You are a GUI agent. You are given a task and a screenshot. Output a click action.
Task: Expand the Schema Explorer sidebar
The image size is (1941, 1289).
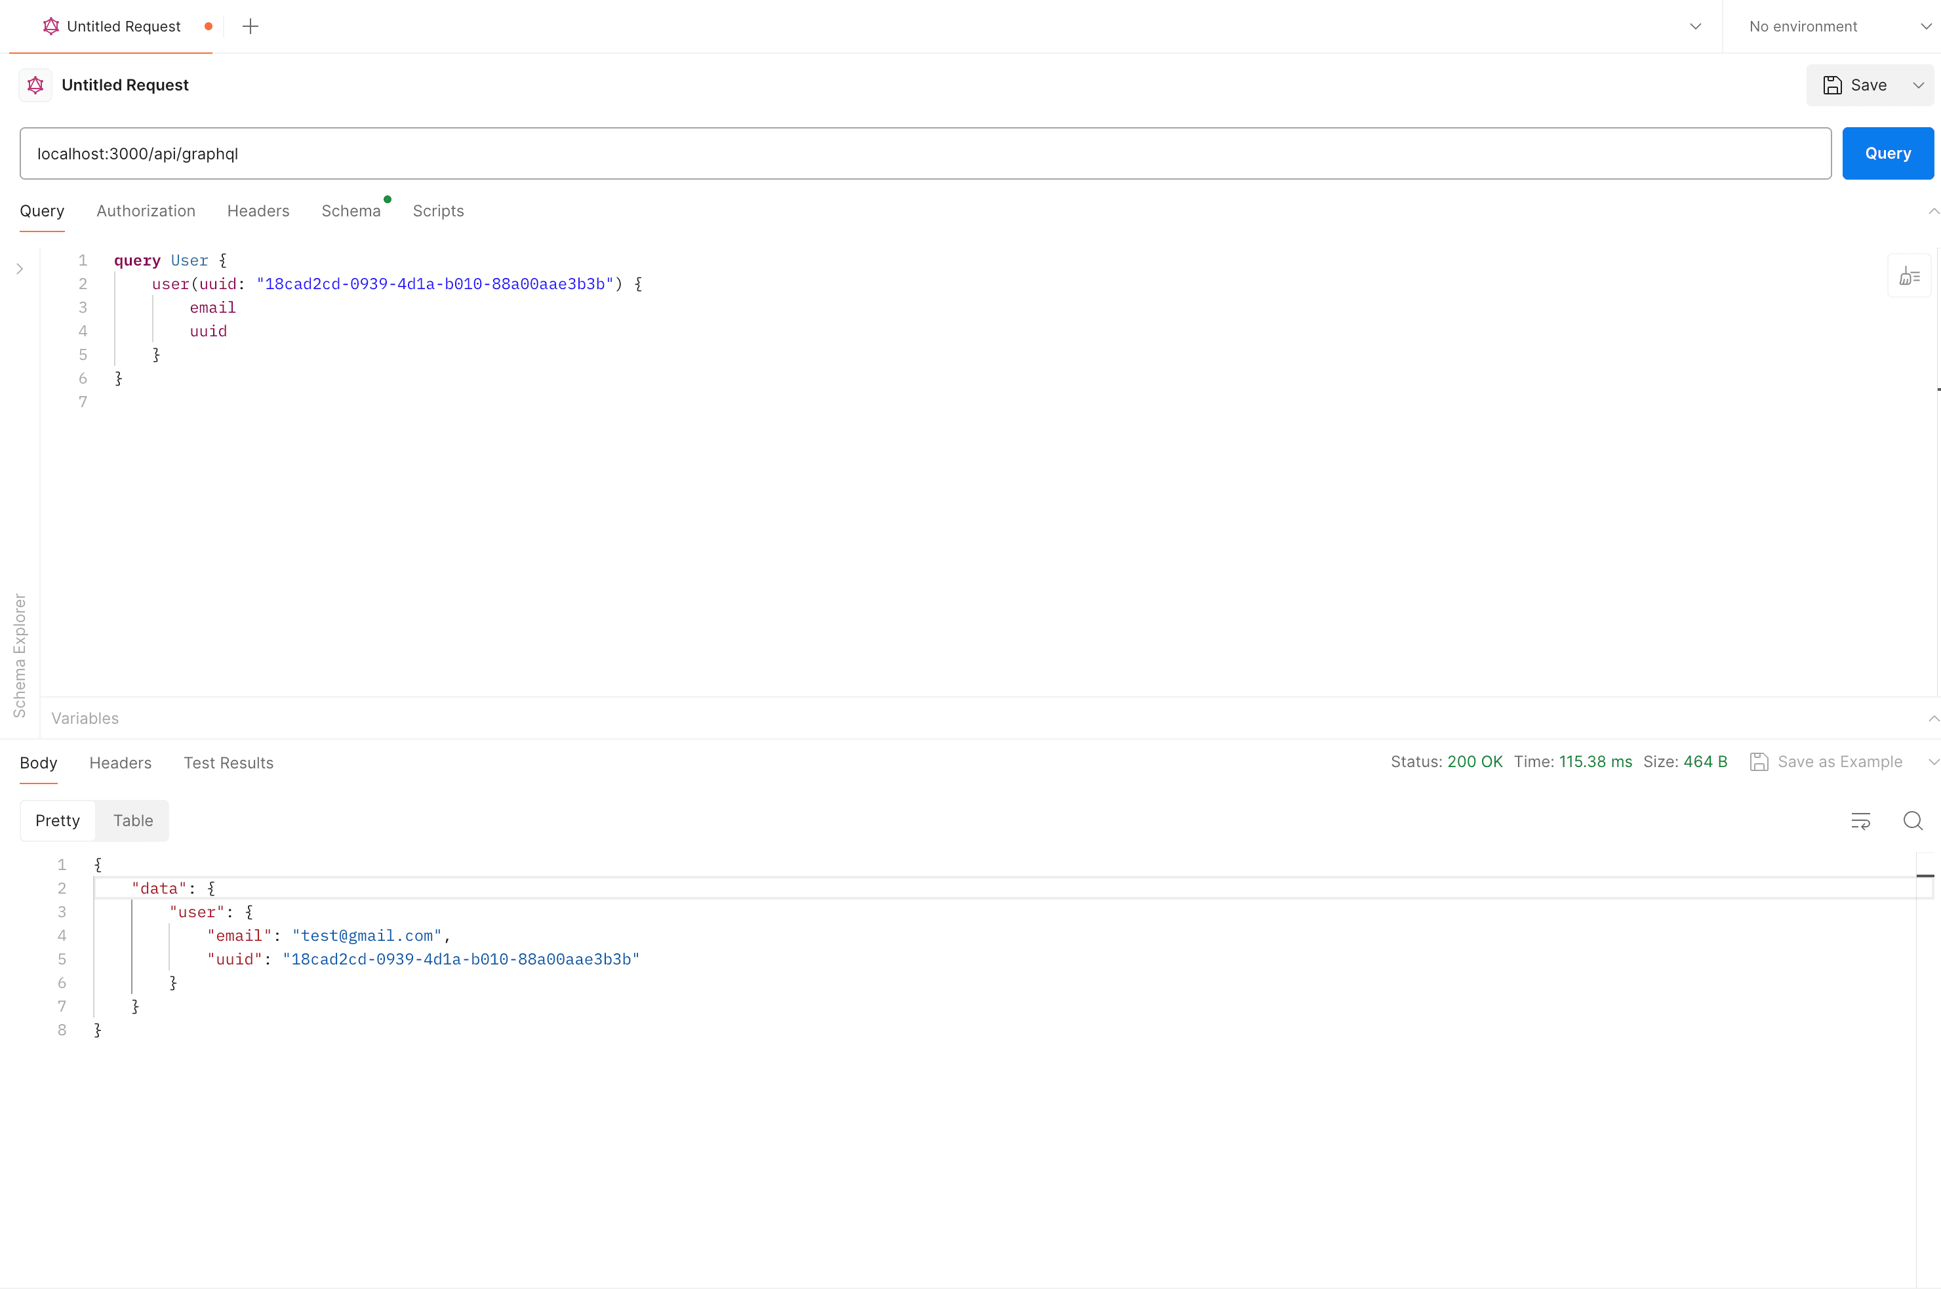click(19, 268)
